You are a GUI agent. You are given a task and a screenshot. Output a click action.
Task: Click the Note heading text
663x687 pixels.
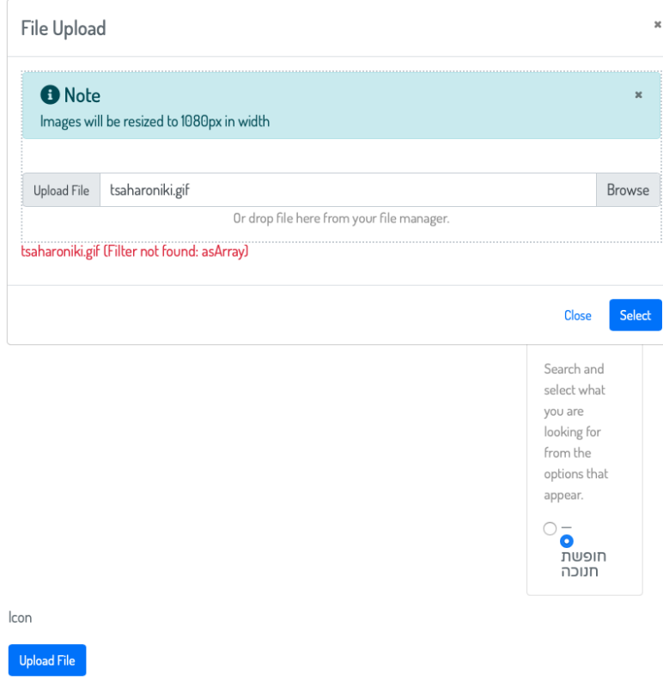(x=82, y=95)
